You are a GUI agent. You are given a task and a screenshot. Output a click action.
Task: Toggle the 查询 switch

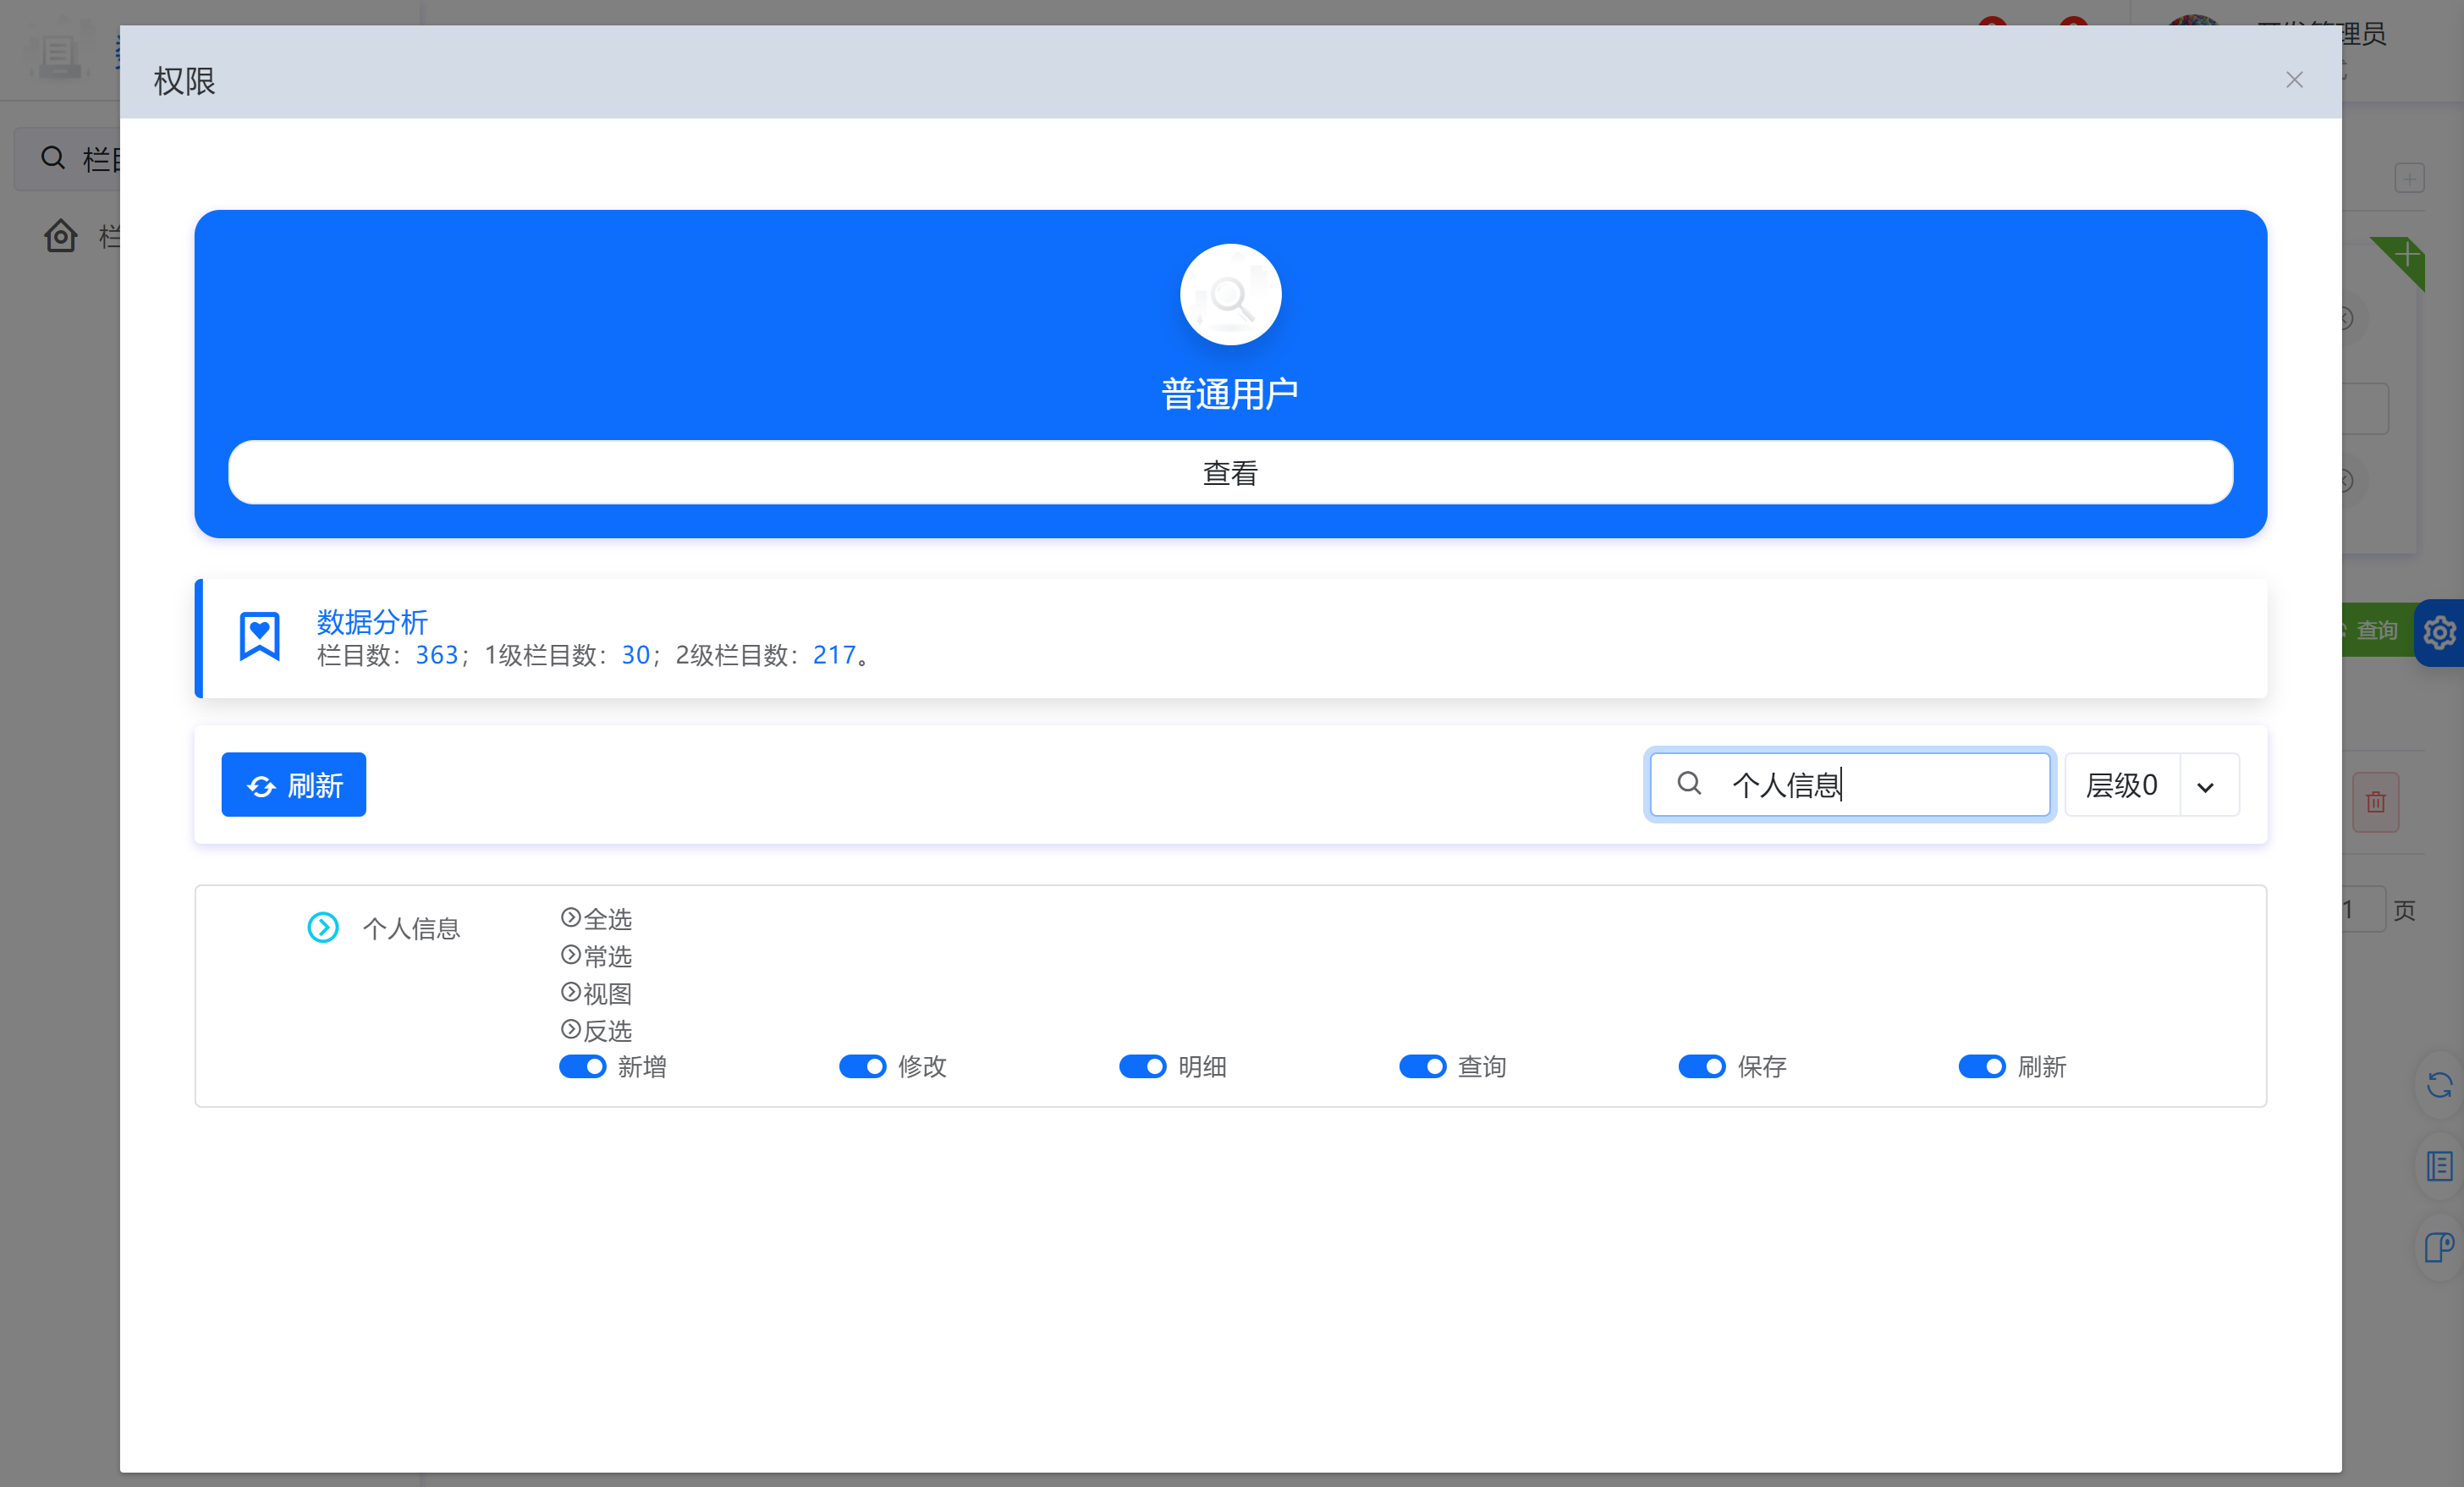click(x=1423, y=1067)
